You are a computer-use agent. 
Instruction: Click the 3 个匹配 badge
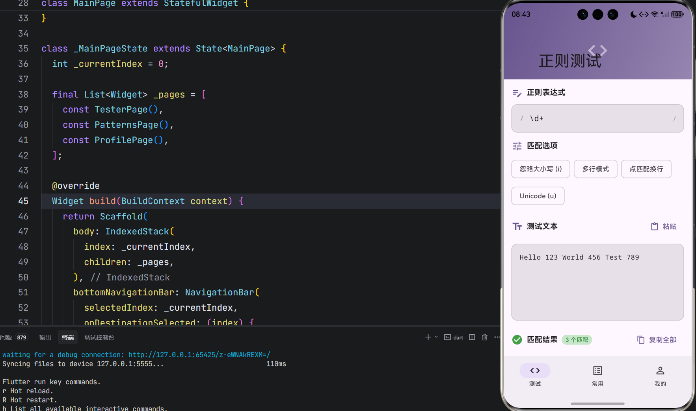577,339
